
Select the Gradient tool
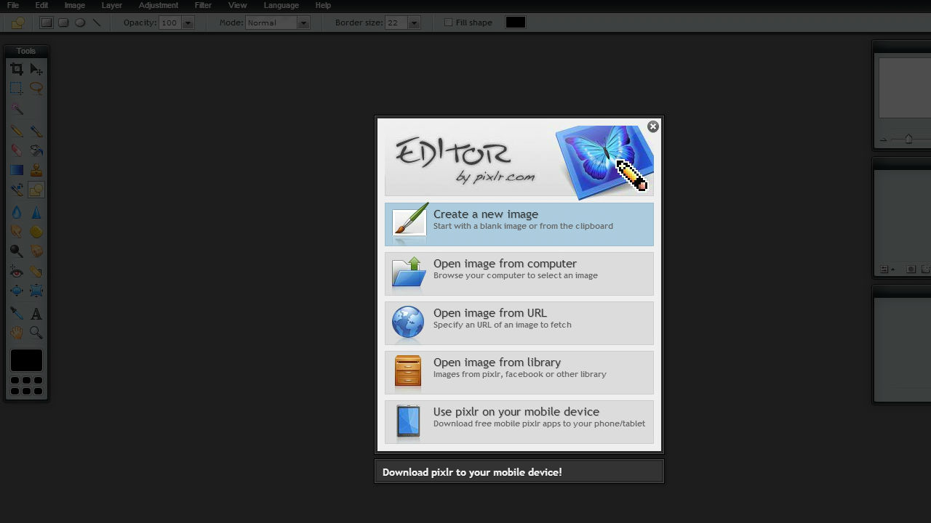click(16, 170)
